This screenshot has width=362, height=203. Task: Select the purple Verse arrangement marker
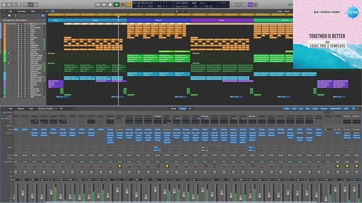pyautogui.click(x=222, y=20)
